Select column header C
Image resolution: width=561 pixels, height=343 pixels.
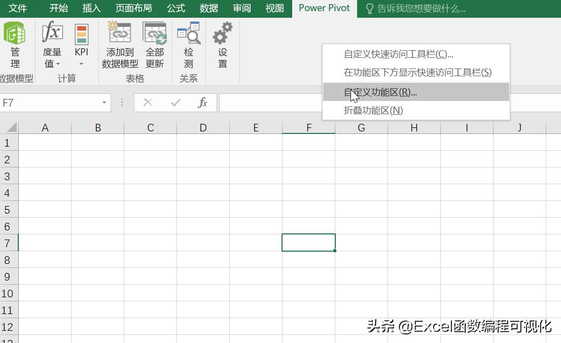tap(150, 127)
